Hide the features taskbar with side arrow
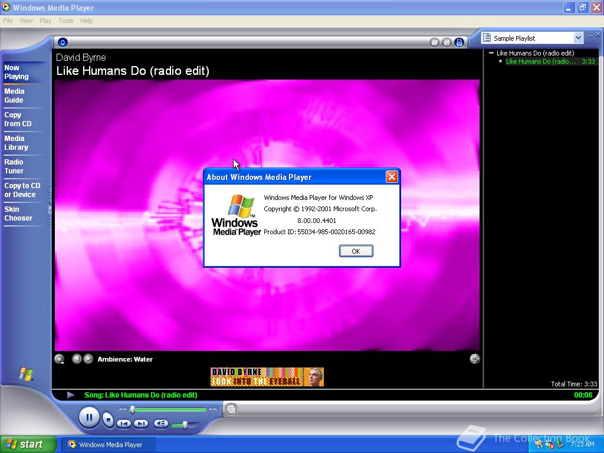The image size is (604, 453). click(x=50, y=208)
